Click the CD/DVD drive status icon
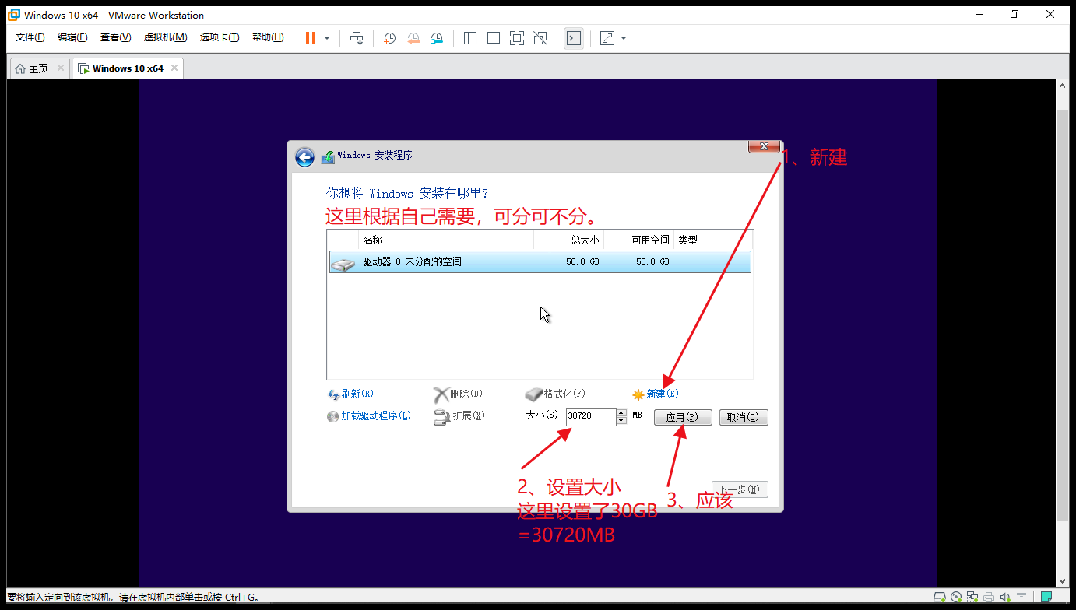This screenshot has height=610, width=1076. point(957,598)
